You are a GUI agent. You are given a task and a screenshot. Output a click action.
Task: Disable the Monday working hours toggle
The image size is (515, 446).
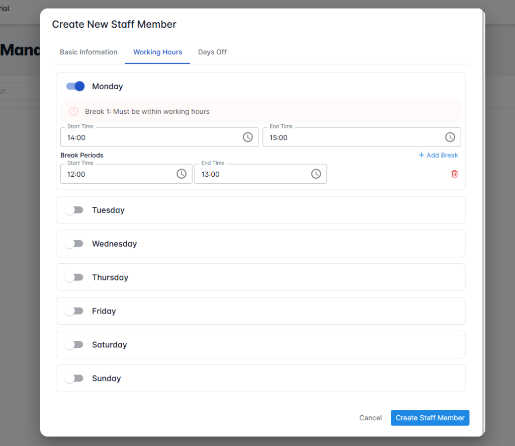tap(74, 86)
